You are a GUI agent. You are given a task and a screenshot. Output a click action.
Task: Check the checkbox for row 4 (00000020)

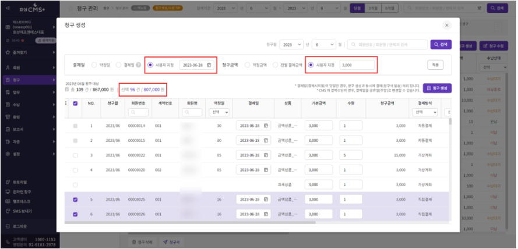75,170
